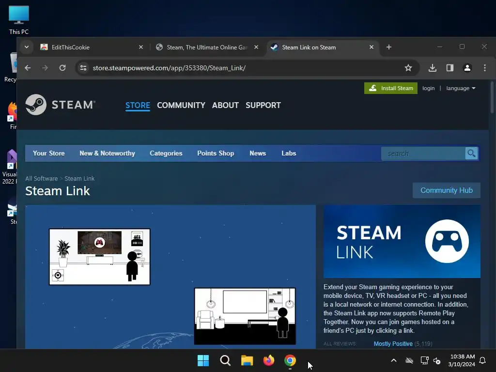This screenshot has width=496, height=372.
Task: Open the clock and date in taskbar
Action: tap(462, 360)
